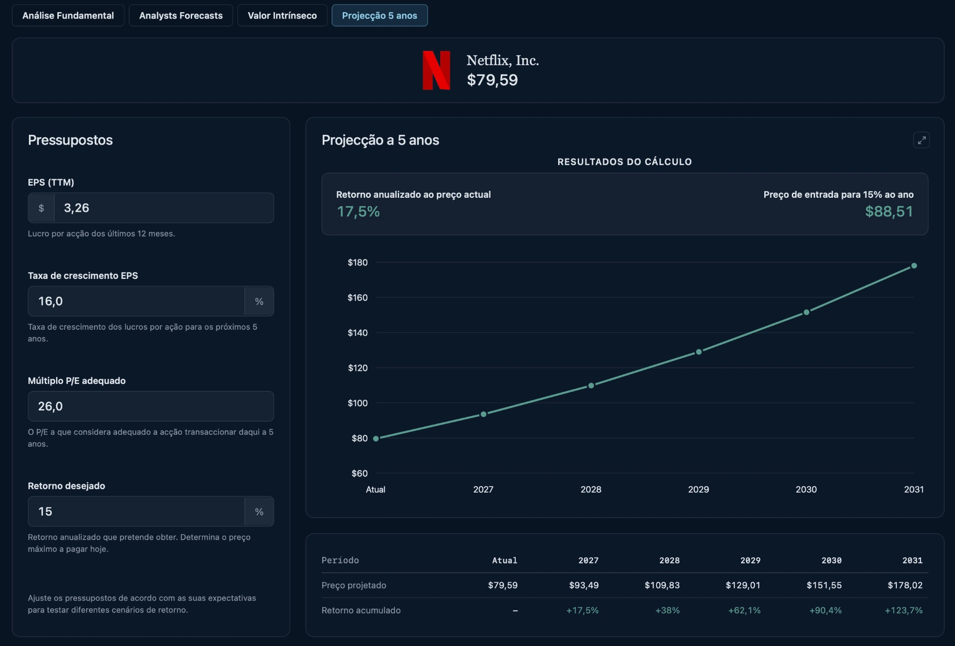The image size is (955, 646).
Task: Click the $79,59 cell in the Atual column
Action: pyautogui.click(x=503, y=585)
